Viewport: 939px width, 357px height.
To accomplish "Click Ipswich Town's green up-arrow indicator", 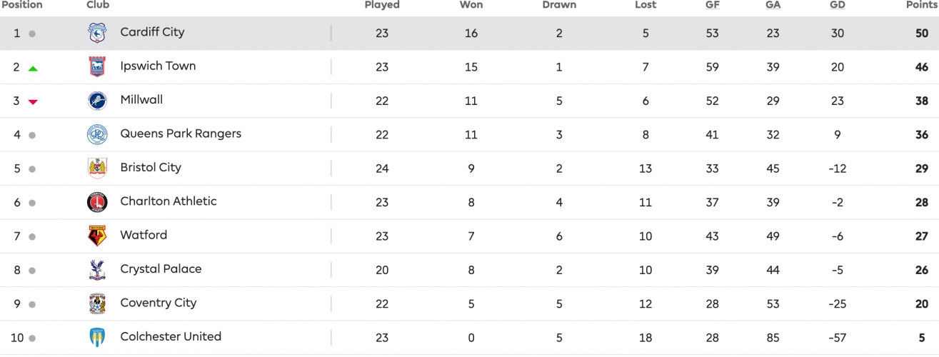I will point(33,69).
